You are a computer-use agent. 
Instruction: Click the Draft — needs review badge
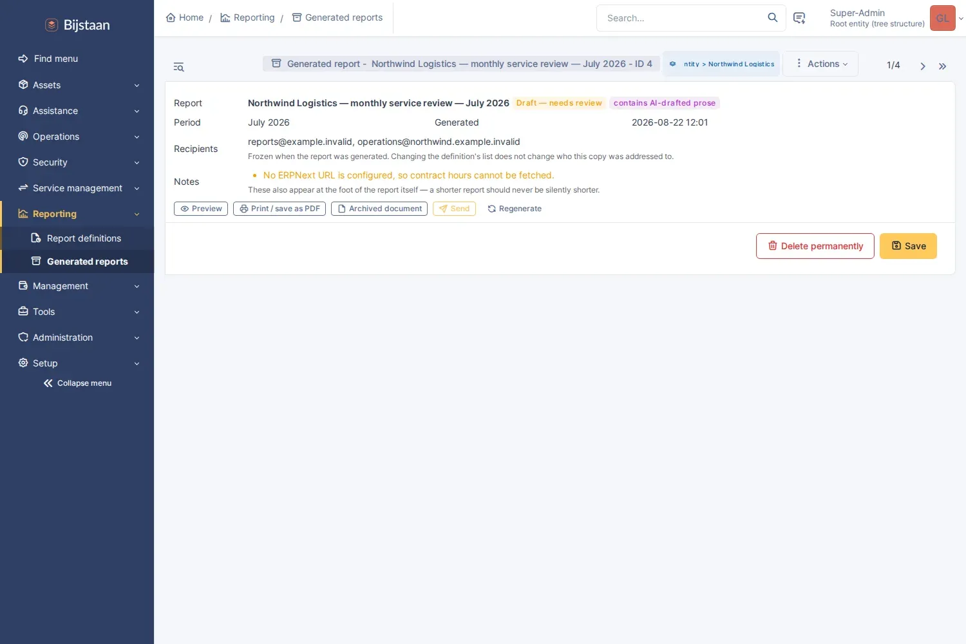[x=559, y=103]
